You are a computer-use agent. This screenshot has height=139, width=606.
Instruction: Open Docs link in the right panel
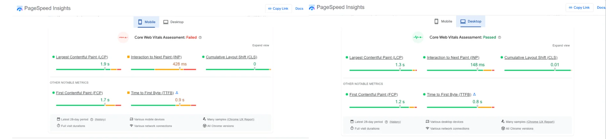pos(601,7)
